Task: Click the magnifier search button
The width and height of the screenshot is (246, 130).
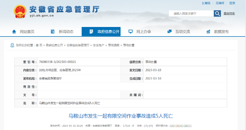Action: tap(217, 13)
